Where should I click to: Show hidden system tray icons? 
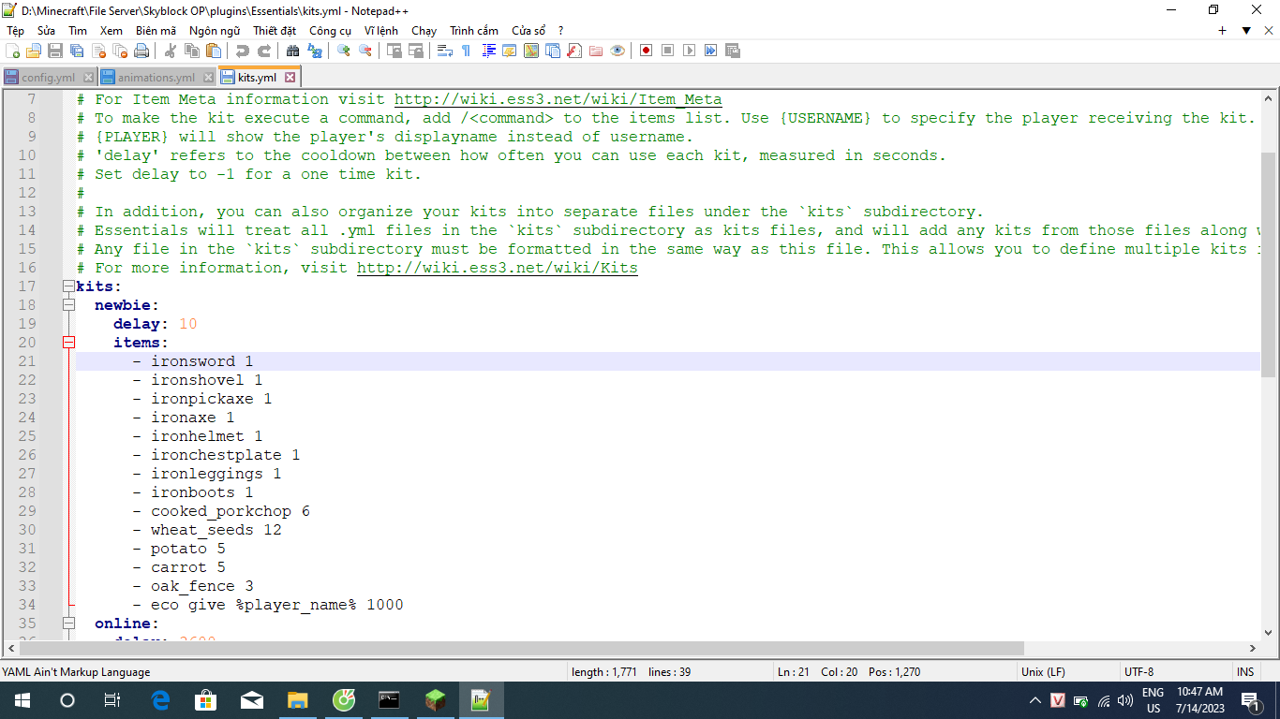point(1035,700)
